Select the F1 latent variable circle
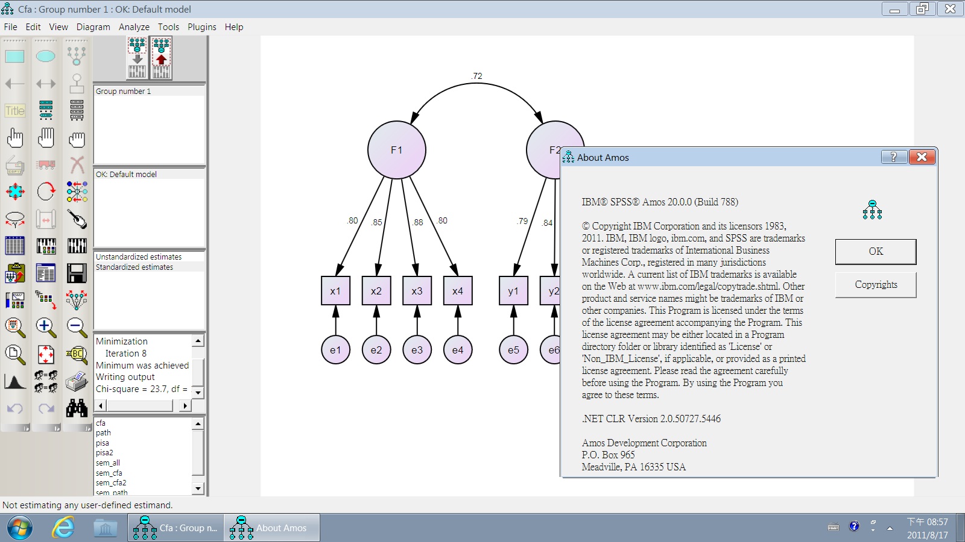 pos(397,150)
